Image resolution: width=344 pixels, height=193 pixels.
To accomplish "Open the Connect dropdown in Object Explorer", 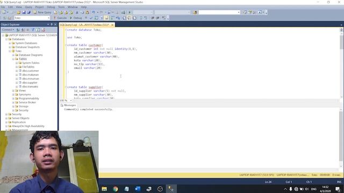I will pyautogui.click(x=8, y=30).
